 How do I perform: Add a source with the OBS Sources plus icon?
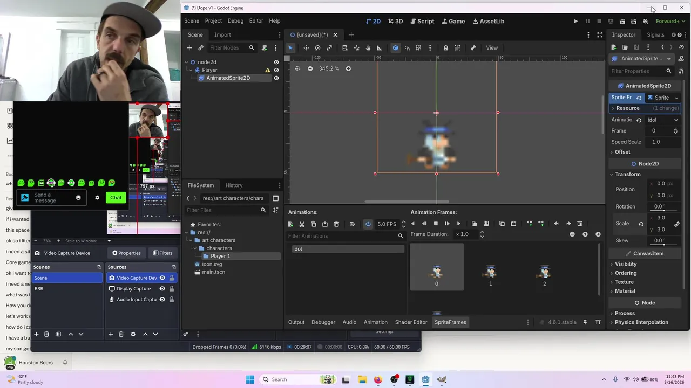[x=111, y=334]
